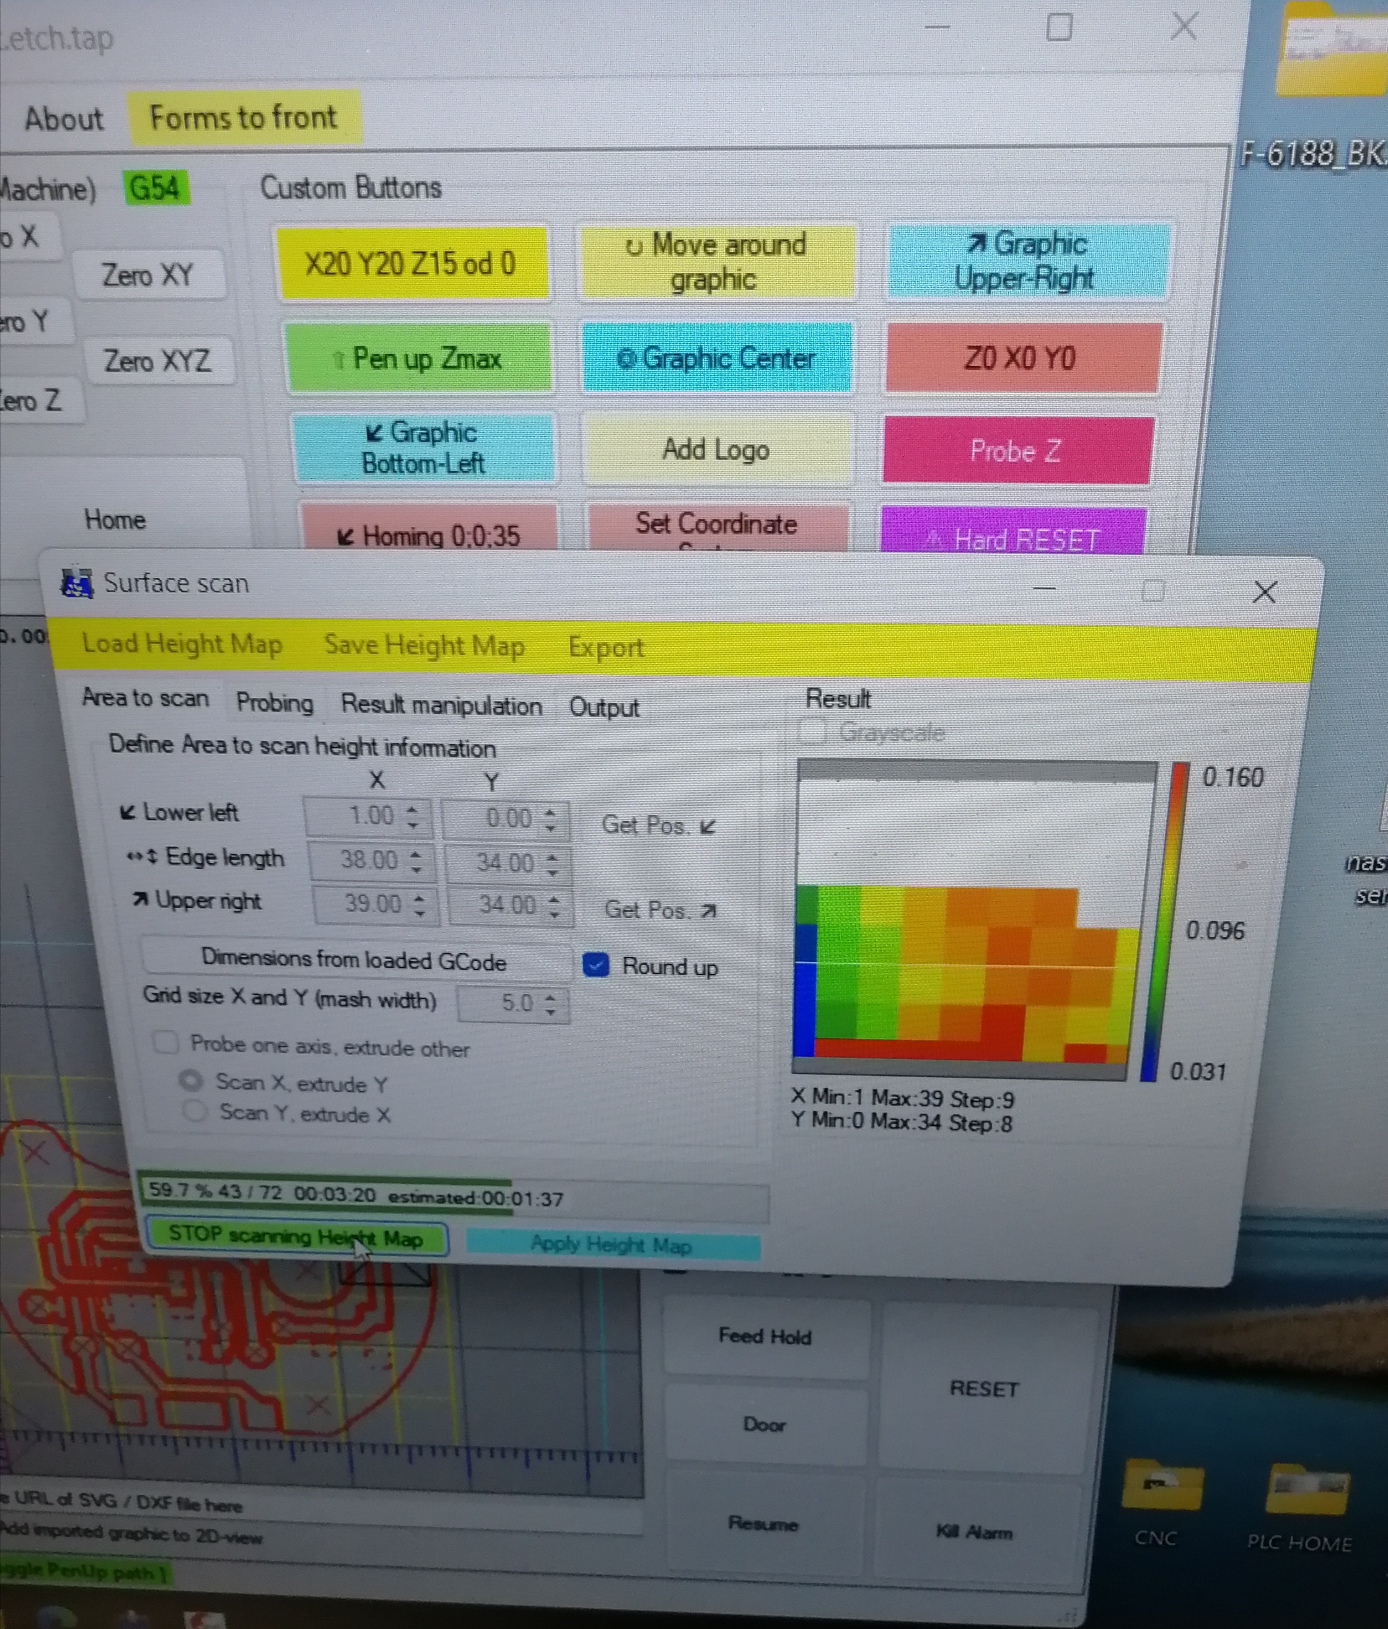Click Get Pos. lower-left arrow button
This screenshot has width=1388, height=1629.
pos(659,826)
